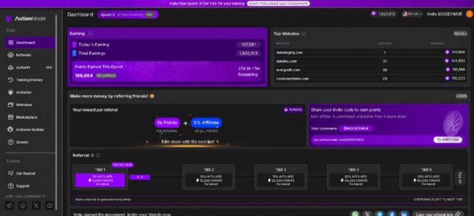
Task: Click the orange user avatar
Action: point(469,14)
